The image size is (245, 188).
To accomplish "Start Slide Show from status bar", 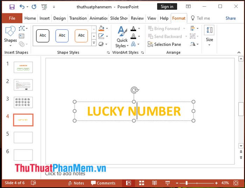I will pos(167,183).
